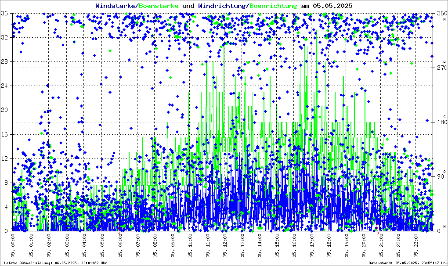Image resolution: width=448 pixels, height=266 pixels.
Task: Click the '05. 14:00' time axis label
Action: coord(260,245)
